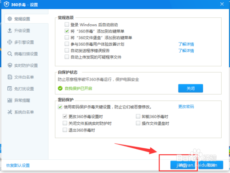Viewport: 230px width, 173px height.
Task: Click the 更改密码 link
Action: click(x=186, y=107)
